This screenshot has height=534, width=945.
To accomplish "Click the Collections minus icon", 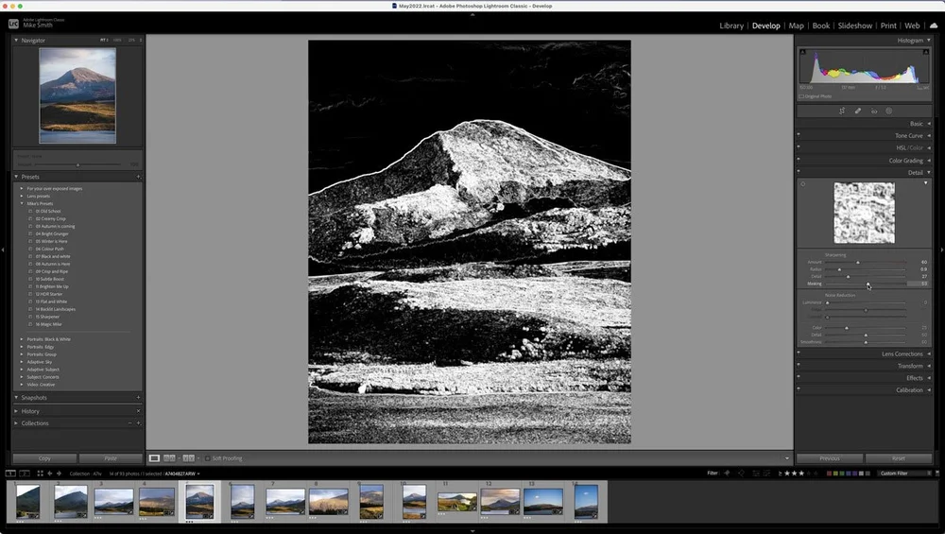I will coord(129,423).
